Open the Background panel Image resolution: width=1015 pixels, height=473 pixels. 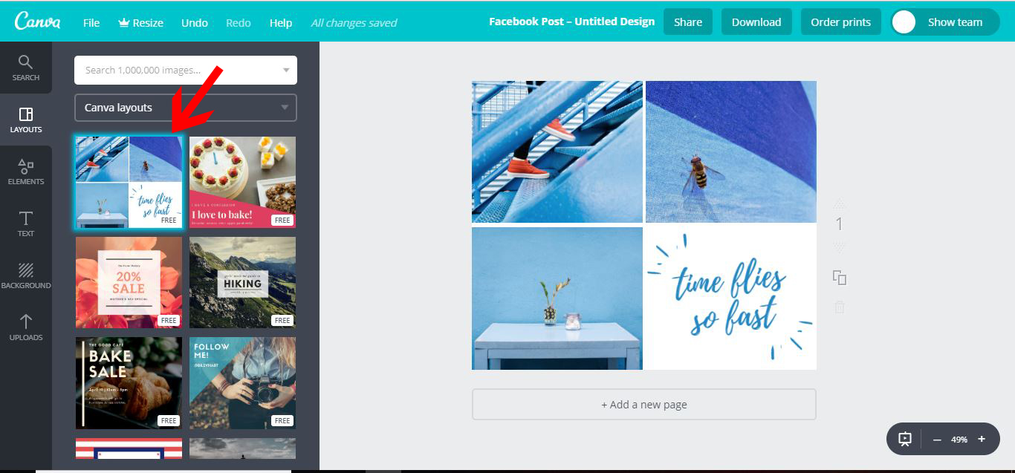pyautogui.click(x=26, y=275)
